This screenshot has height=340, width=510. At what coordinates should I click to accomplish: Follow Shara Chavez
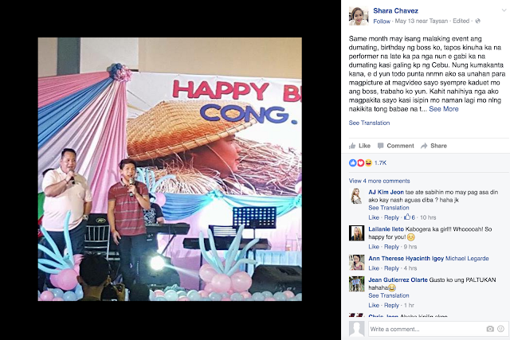pyautogui.click(x=382, y=21)
